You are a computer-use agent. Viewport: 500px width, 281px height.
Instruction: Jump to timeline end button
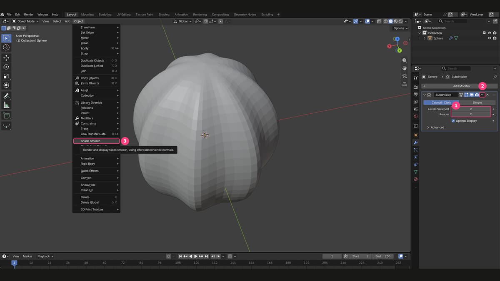tap(206, 256)
